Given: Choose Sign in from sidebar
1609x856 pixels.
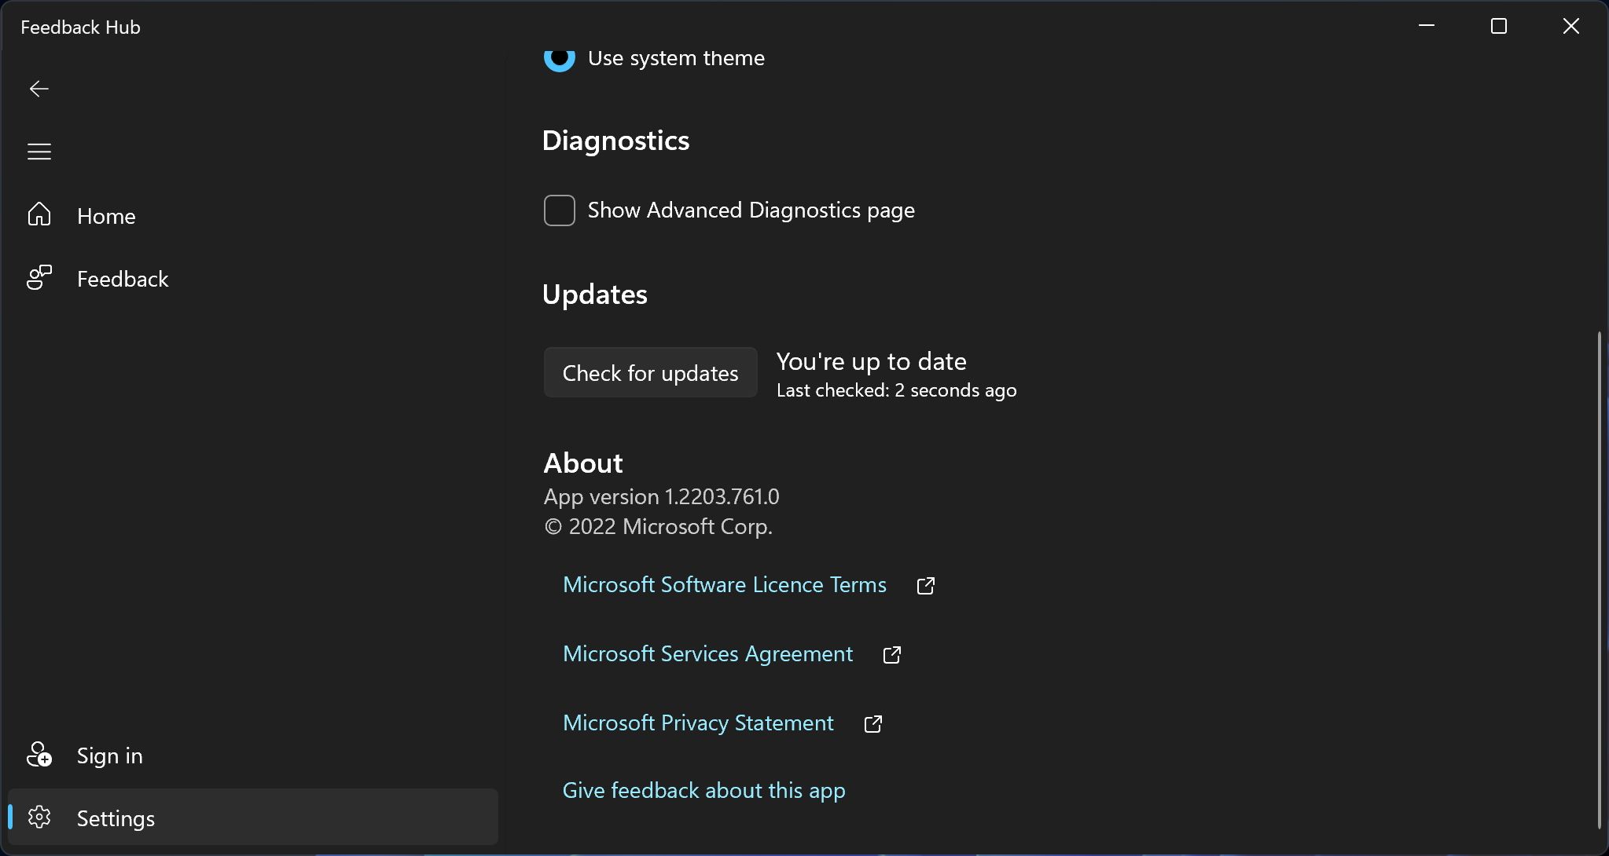Looking at the screenshot, I should coord(110,755).
